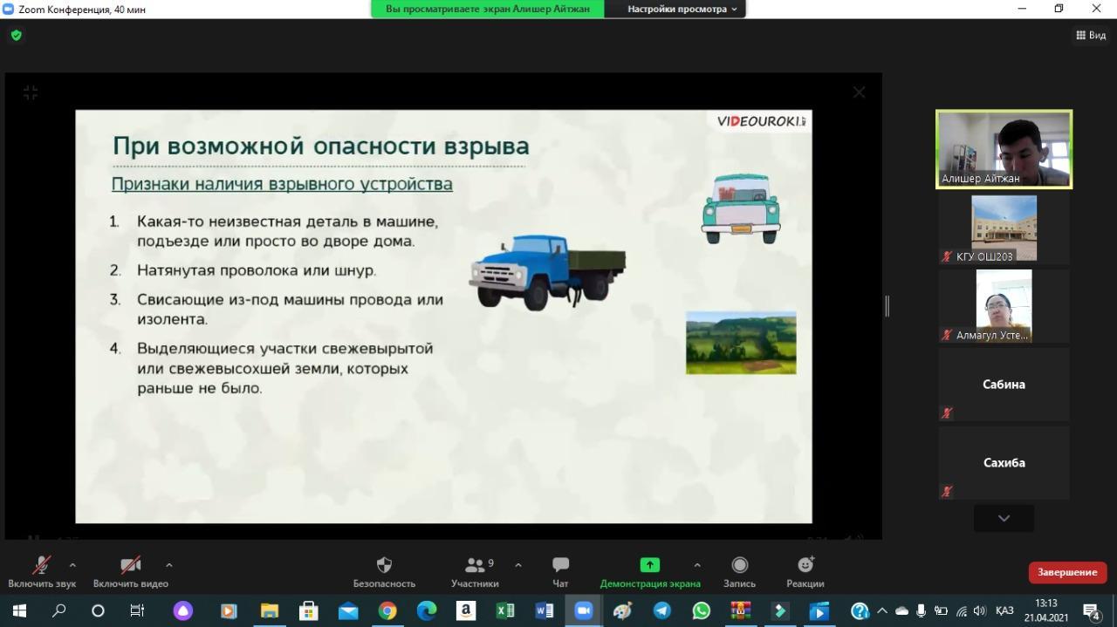Expand participants options arrow
This screenshot has width=1117, height=627.
517,565
